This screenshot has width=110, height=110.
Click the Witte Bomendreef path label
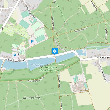36,79
